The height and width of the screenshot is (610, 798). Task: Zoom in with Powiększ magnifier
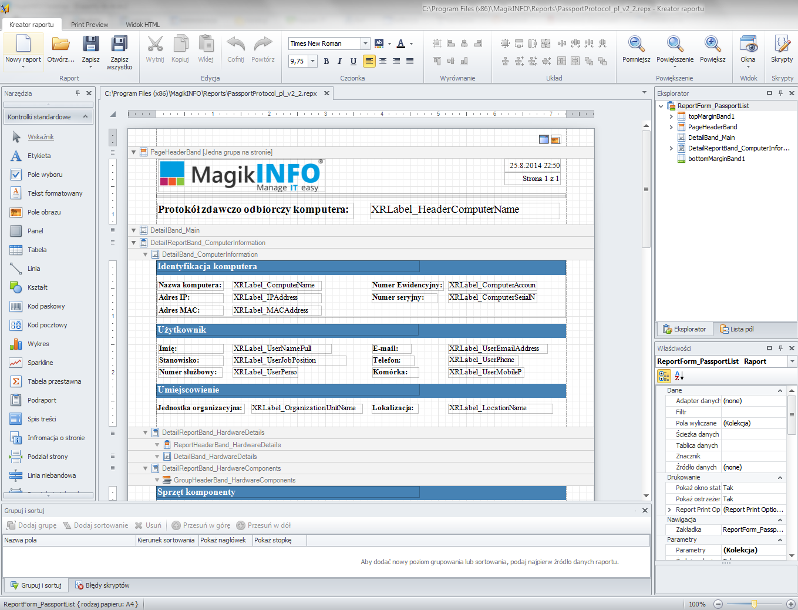click(x=713, y=44)
